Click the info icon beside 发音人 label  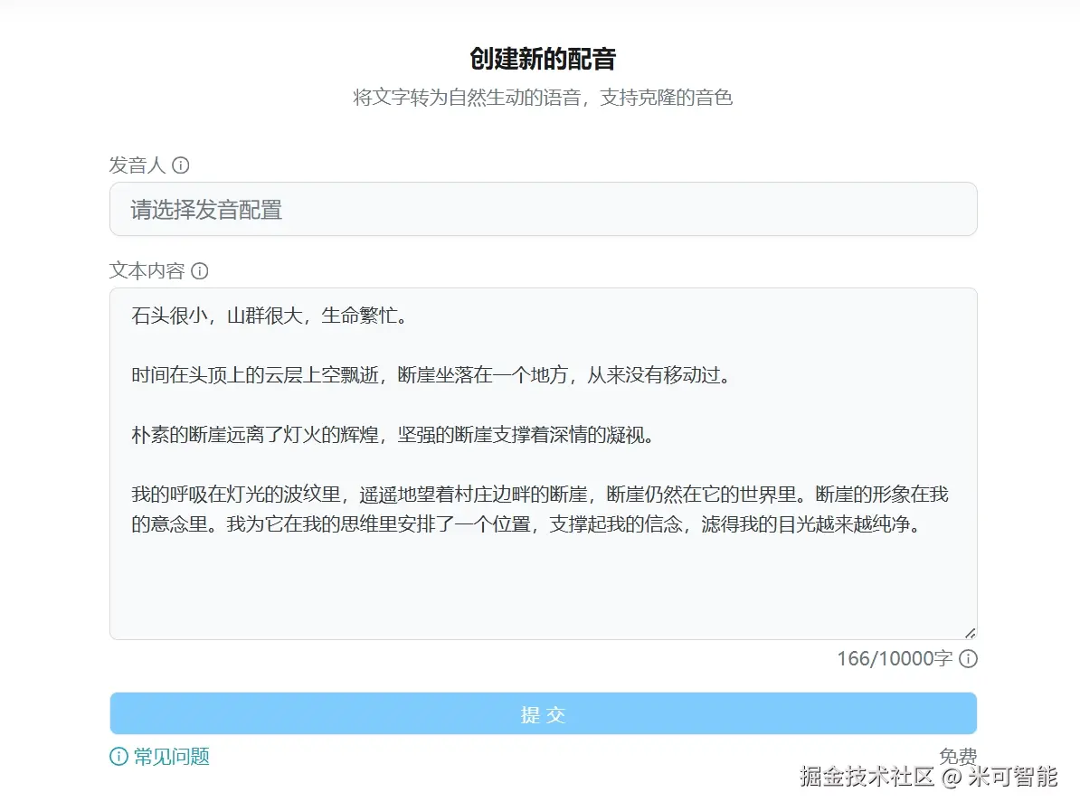point(182,165)
